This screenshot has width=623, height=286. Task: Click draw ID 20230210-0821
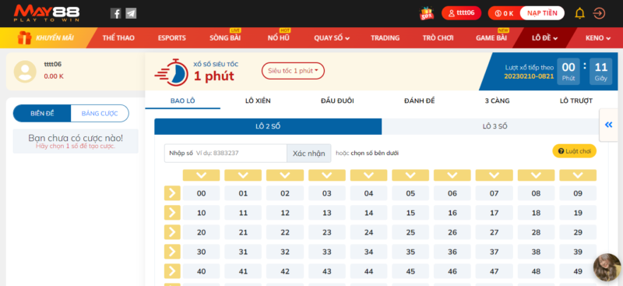click(x=529, y=76)
